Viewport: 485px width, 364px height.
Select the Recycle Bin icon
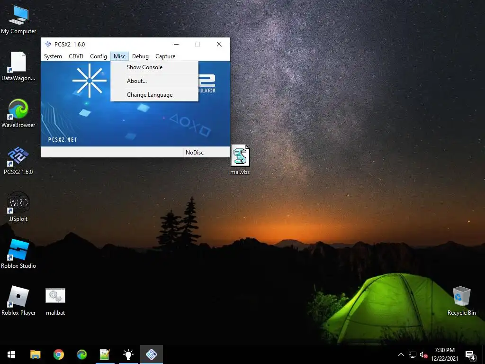pyautogui.click(x=461, y=301)
